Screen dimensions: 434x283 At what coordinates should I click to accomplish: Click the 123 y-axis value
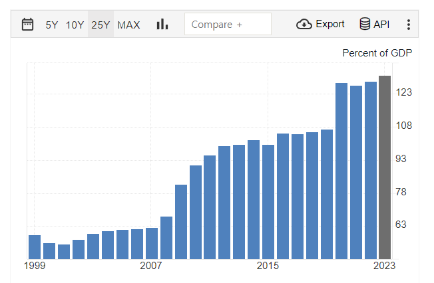(x=404, y=92)
